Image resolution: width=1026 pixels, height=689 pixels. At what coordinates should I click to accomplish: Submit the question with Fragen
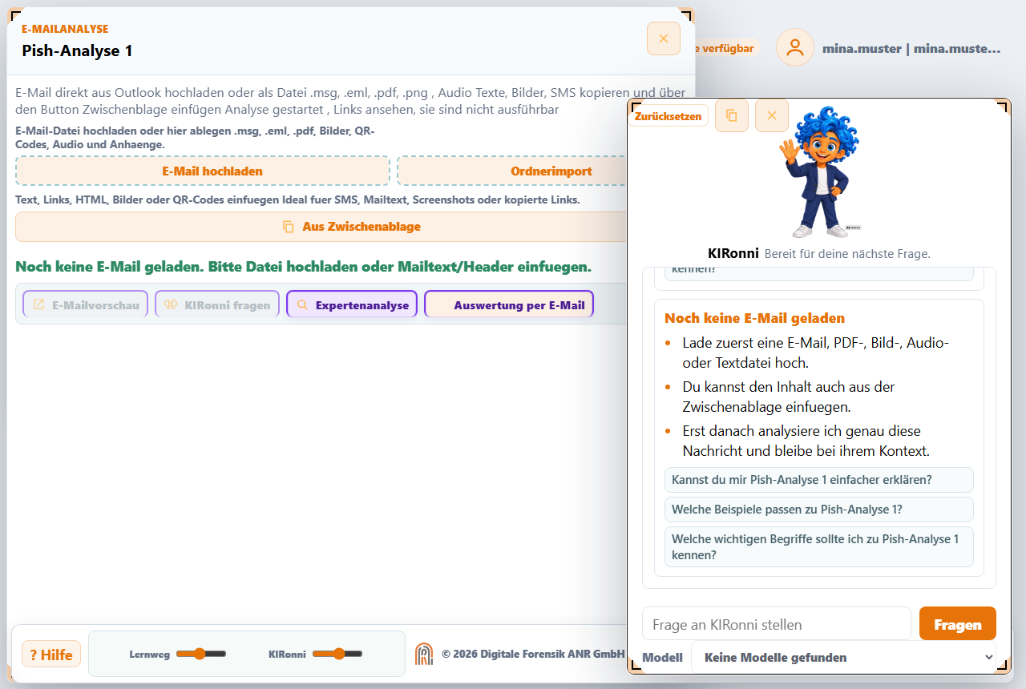958,624
